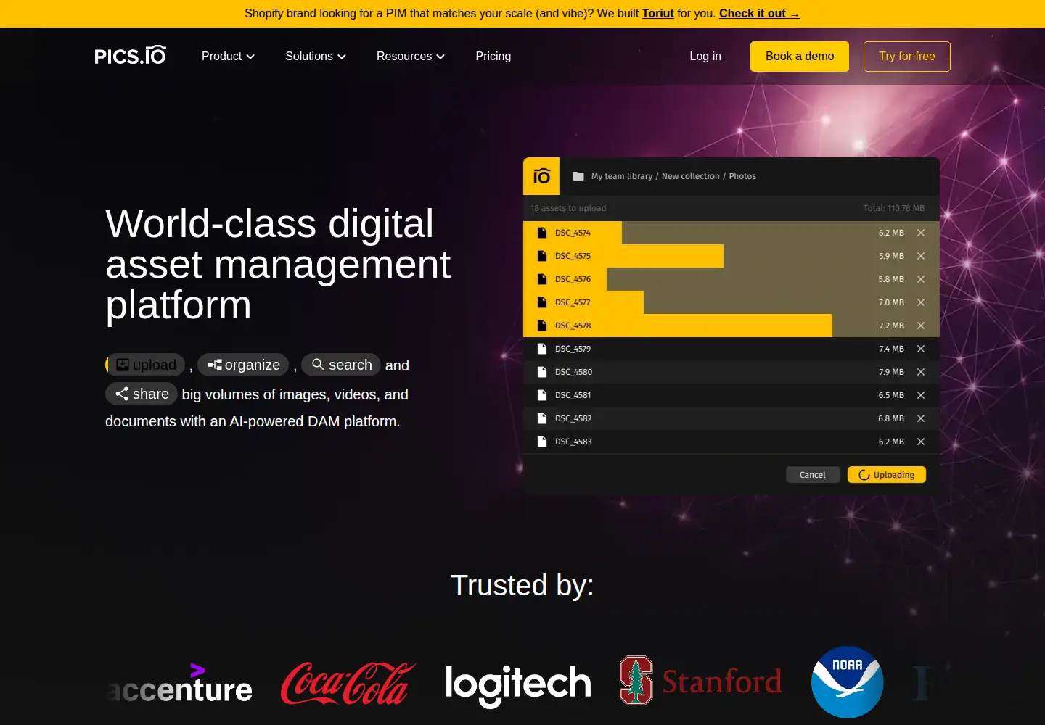Select the organize feature pill
Screen dimensions: 1045x725
coord(243,365)
